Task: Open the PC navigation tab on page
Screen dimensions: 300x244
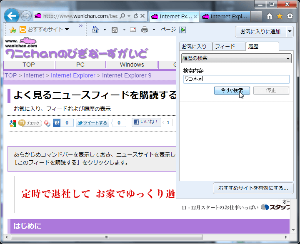Action: [80, 65]
